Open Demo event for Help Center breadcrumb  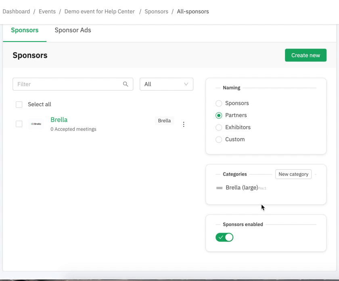click(99, 11)
